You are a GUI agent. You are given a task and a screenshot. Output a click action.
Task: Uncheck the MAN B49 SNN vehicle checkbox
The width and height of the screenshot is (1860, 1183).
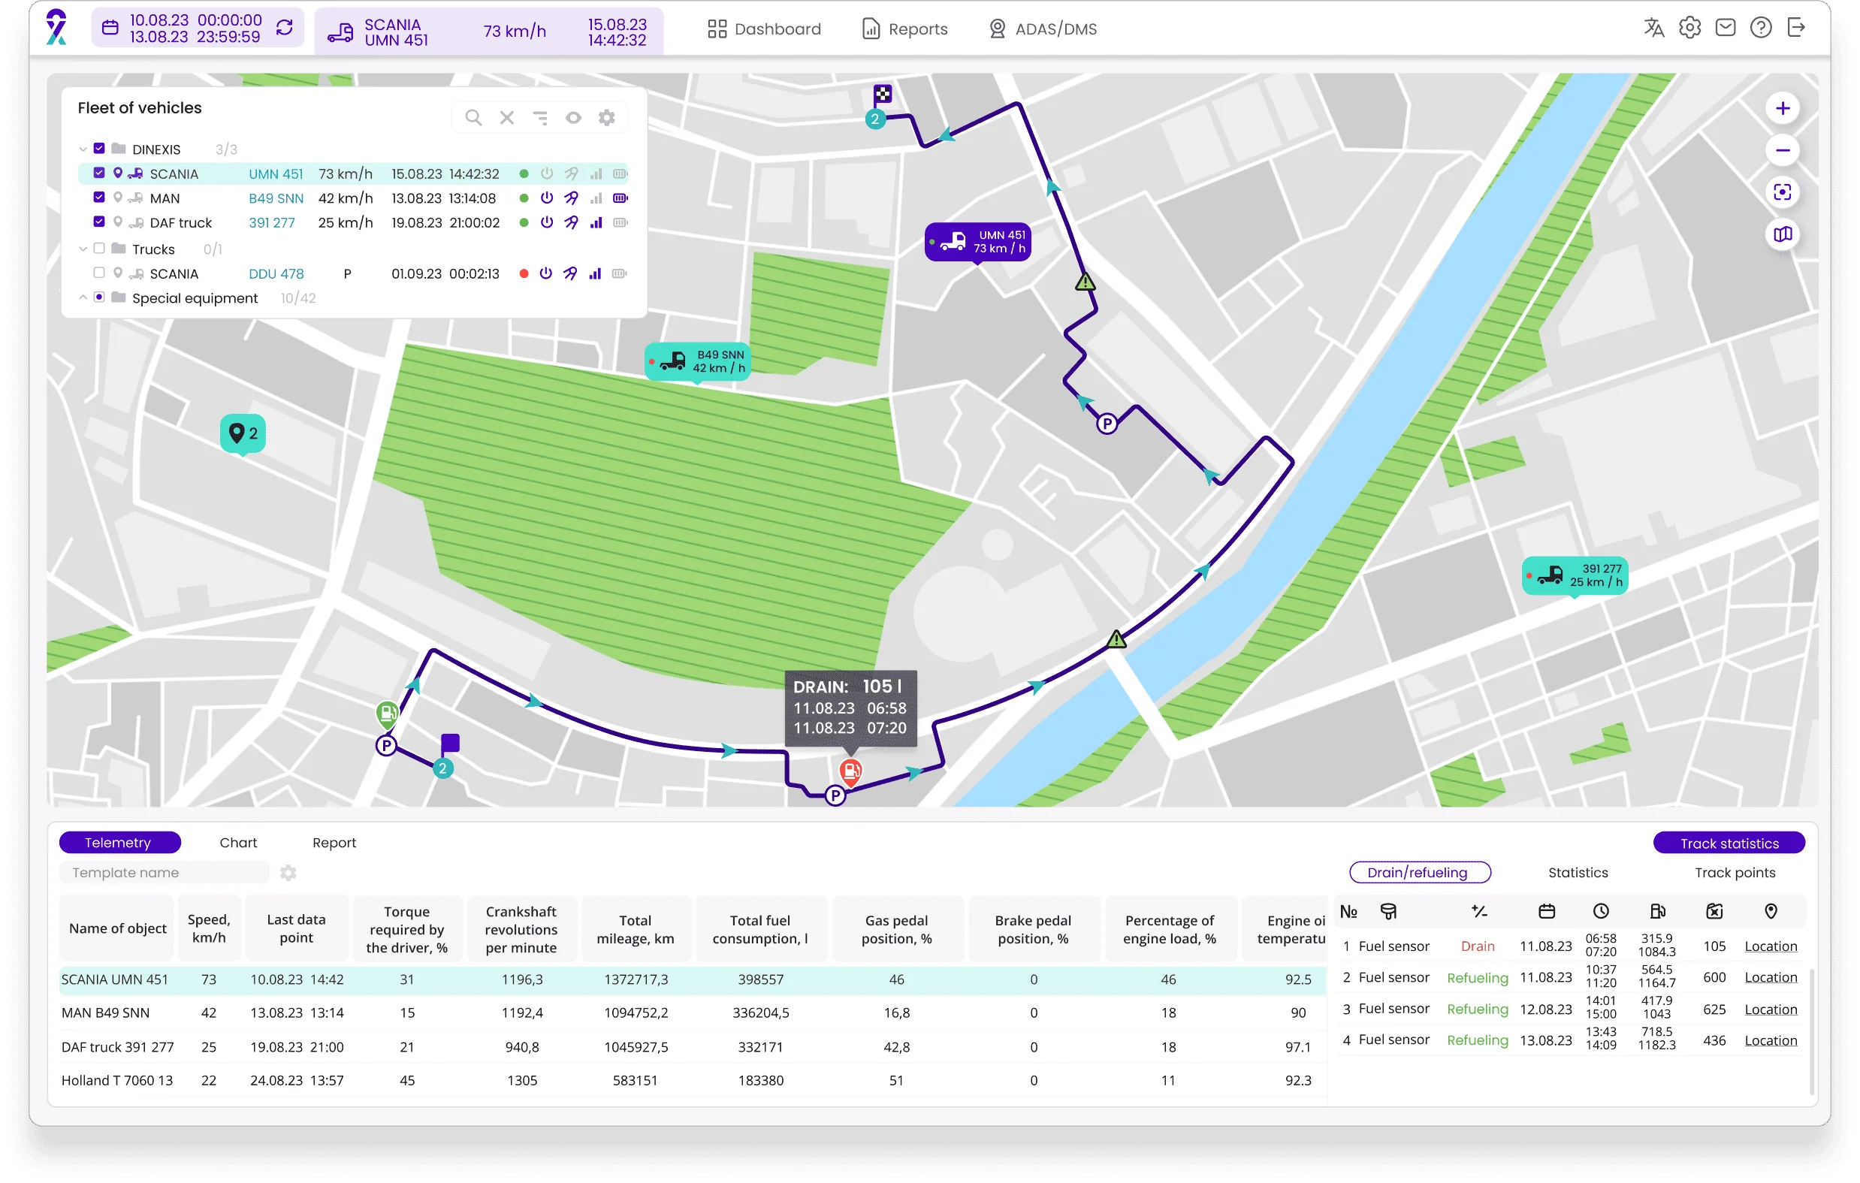point(99,198)
